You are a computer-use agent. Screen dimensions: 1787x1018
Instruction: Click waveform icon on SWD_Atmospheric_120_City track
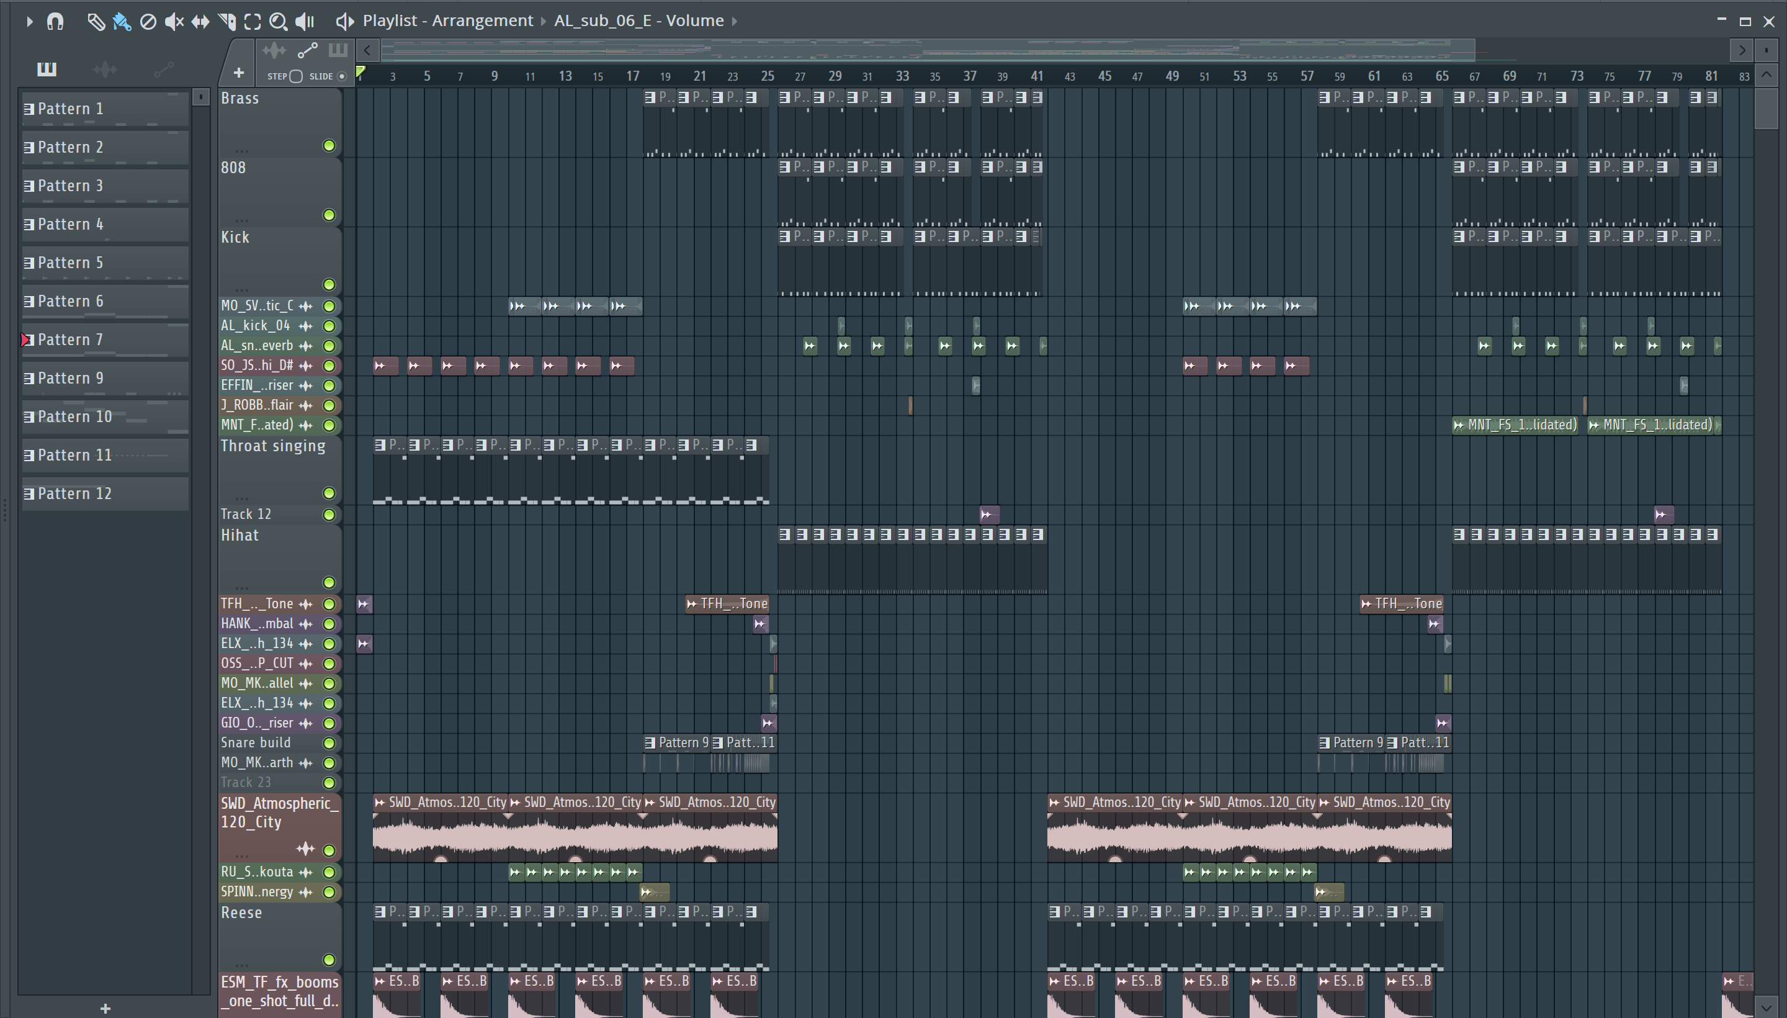coord(305,849)
